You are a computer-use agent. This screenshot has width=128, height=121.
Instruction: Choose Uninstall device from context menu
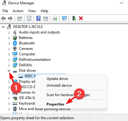[59, 85]
